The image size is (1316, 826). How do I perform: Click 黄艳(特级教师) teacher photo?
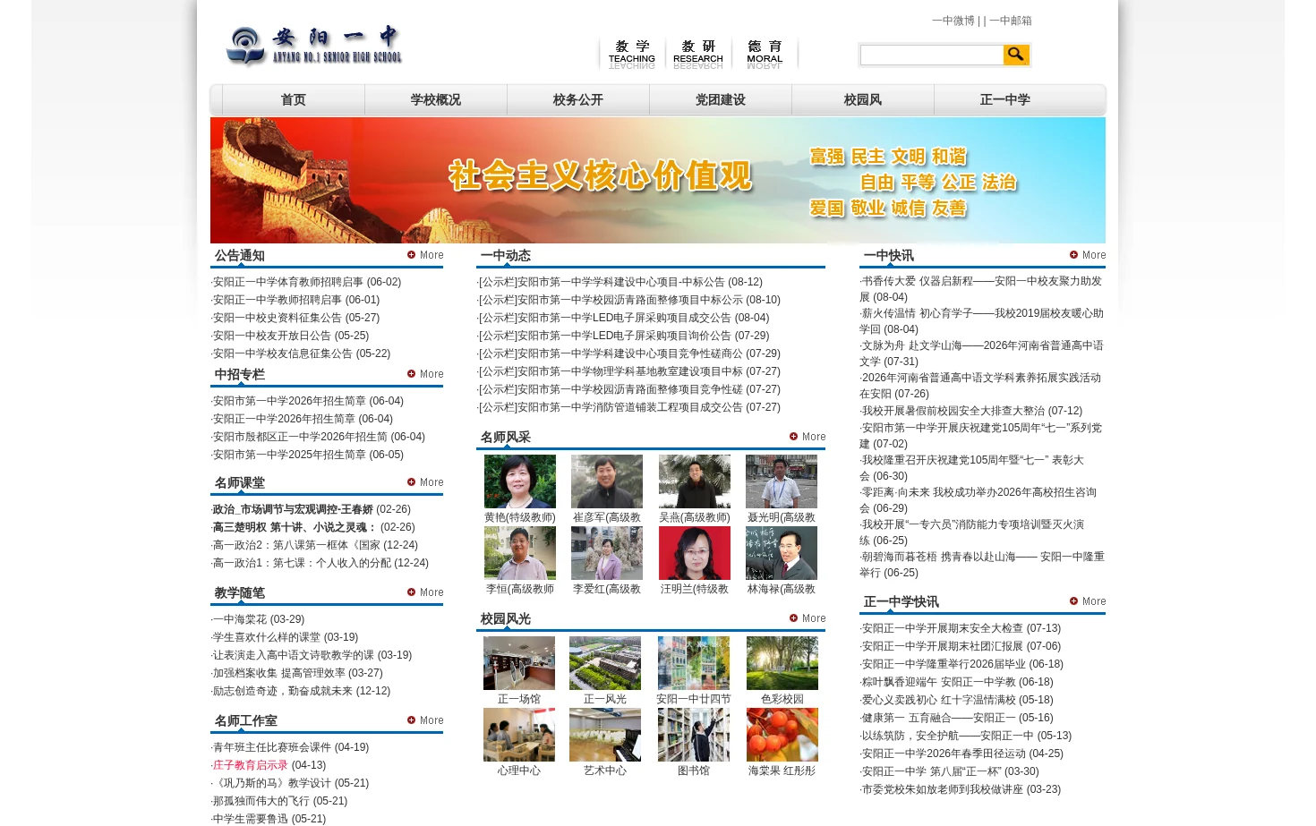click(x=520, y=481)
